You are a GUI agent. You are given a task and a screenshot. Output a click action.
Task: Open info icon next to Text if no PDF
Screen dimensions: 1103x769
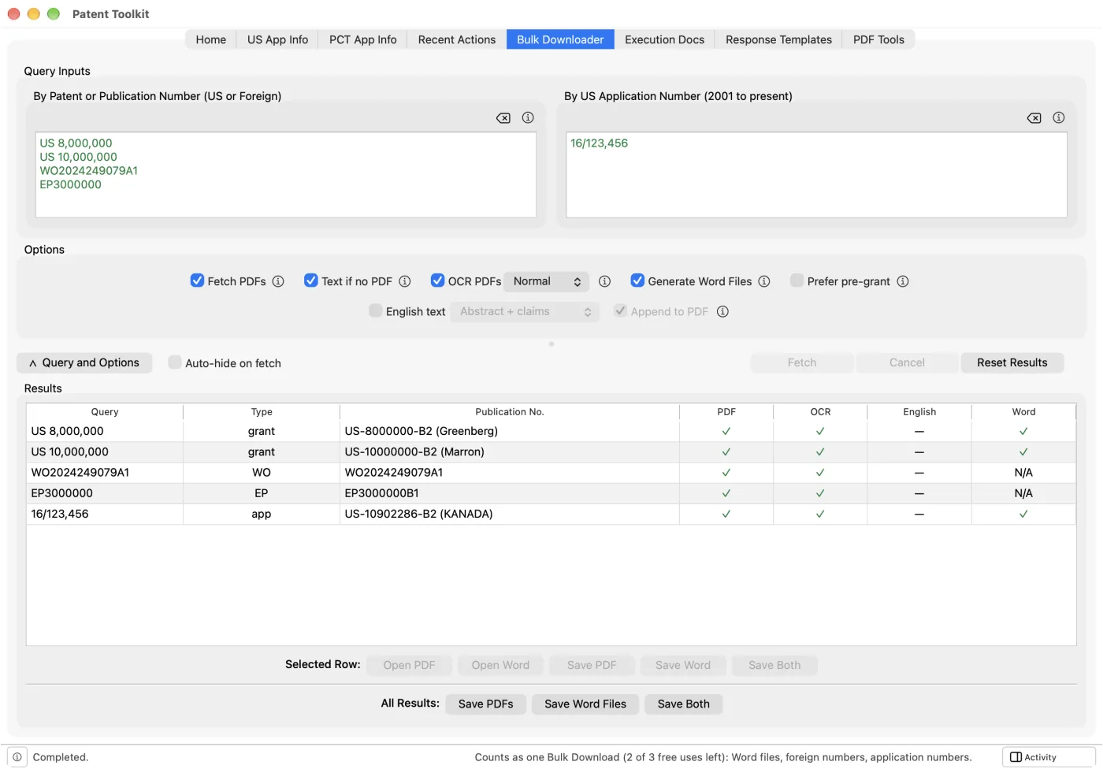coord(405,281)
